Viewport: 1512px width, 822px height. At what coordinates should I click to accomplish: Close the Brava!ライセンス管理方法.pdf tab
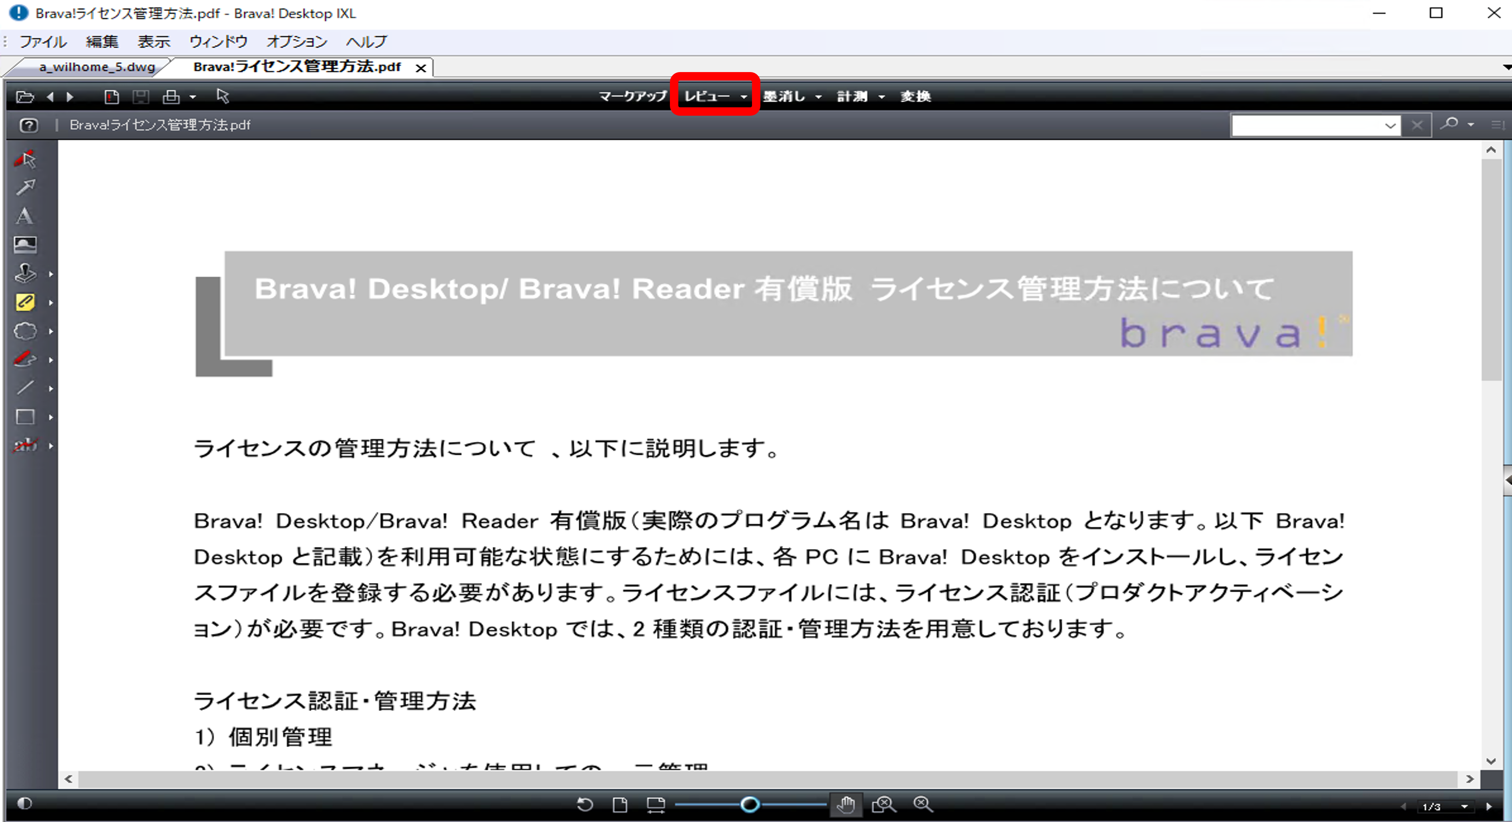click(421, 68)
